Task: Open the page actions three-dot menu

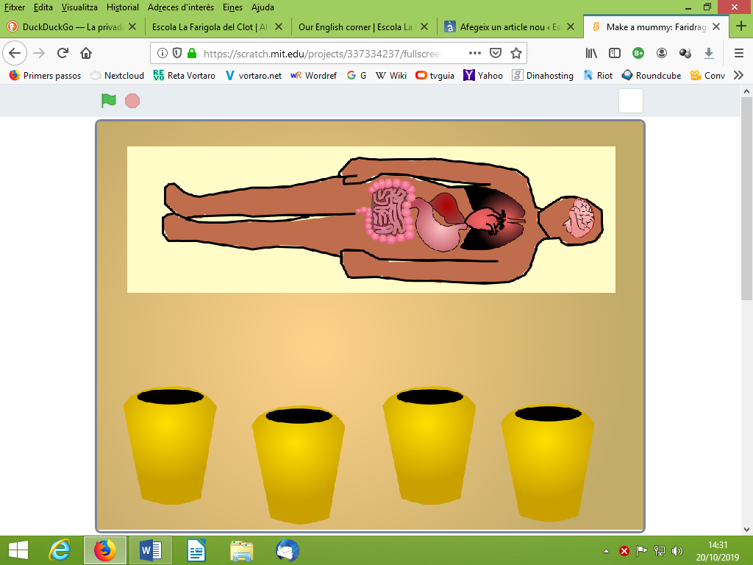Action: [475, 53]
